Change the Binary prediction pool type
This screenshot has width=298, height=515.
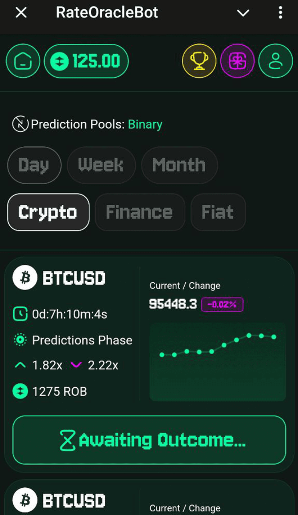[145, 124]
